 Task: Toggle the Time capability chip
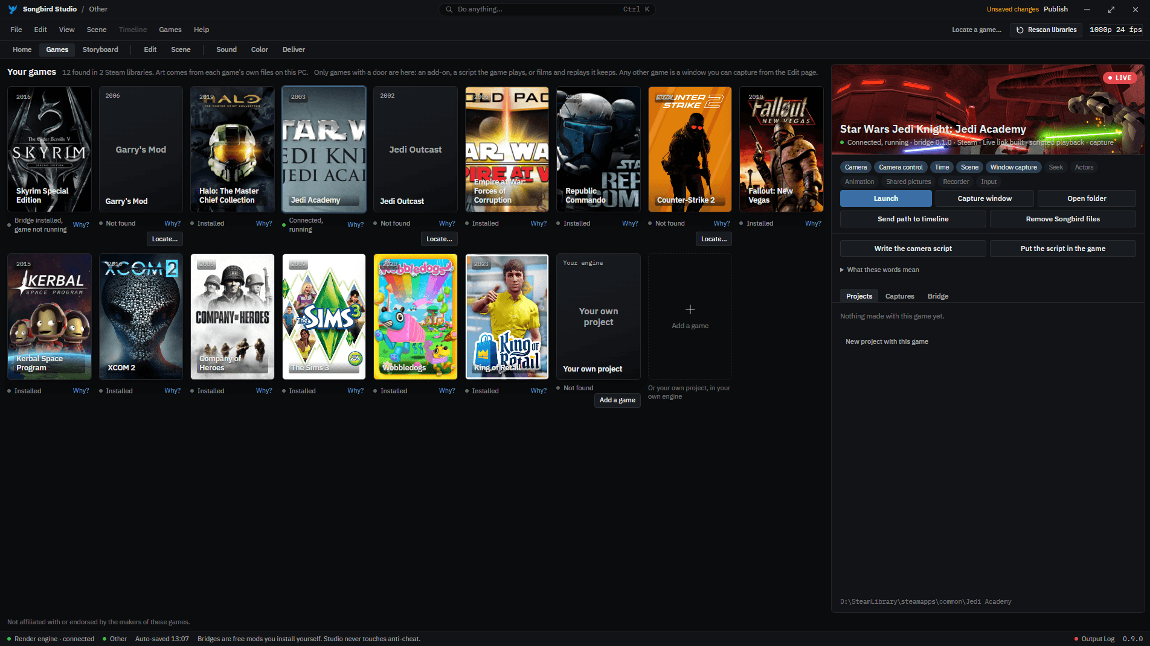942,167
